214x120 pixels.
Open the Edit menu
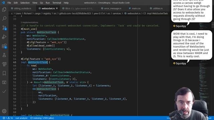point(16,3)
